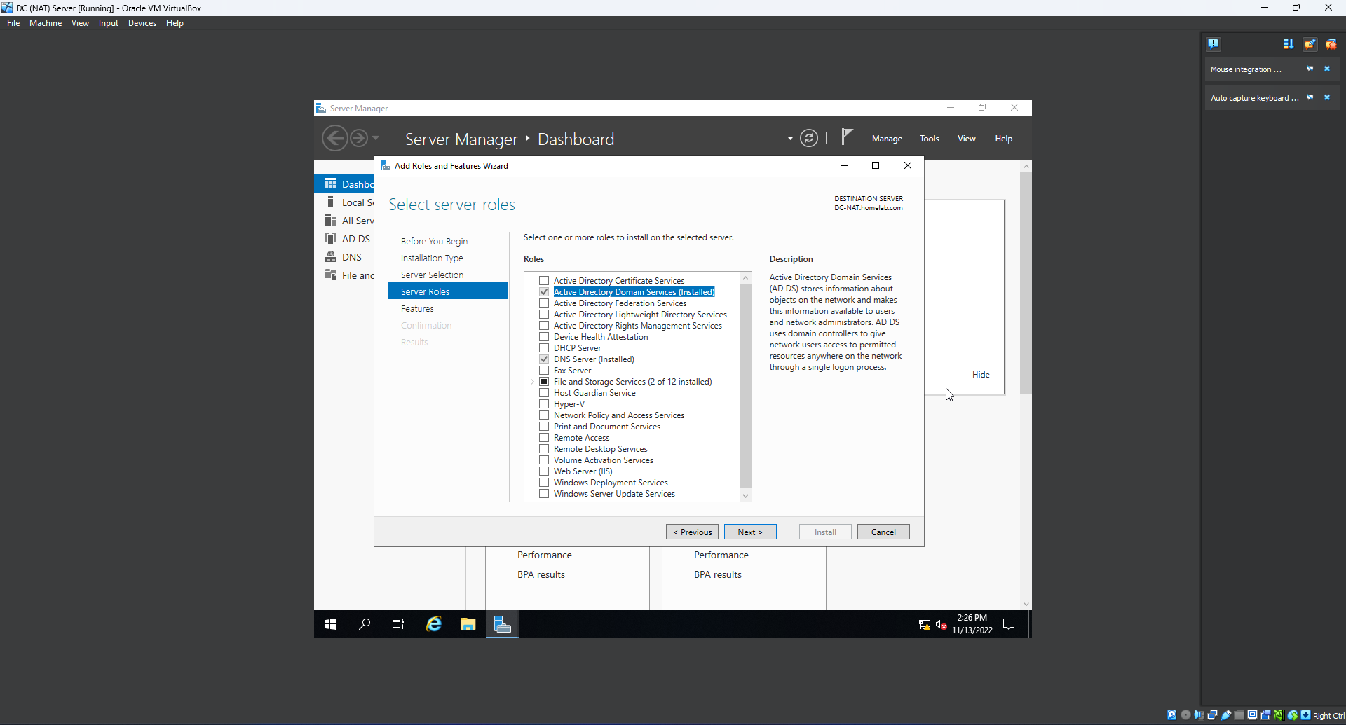Screen dimensions: 1346x725
Task: Click the Next button in the wizard
Action: tap(750, 532)
